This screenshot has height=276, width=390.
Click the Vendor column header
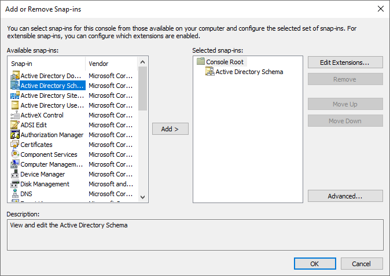coord(112,64)
